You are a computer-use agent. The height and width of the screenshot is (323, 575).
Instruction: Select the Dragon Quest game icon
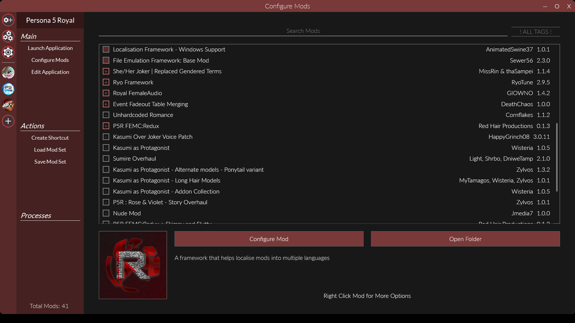(8, 73)
